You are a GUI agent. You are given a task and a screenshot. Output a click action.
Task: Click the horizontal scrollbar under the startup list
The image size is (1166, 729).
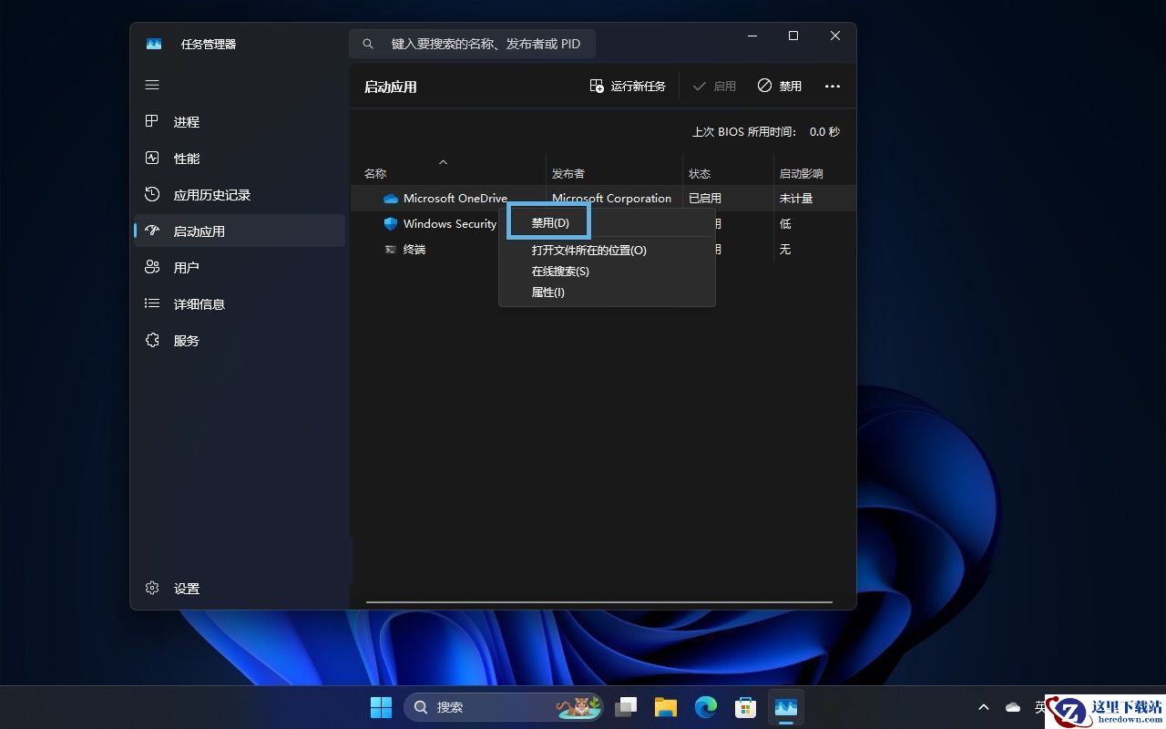(x=599, y=602)
